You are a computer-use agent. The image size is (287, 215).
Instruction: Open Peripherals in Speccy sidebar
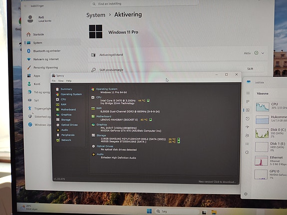pos(68,135)
